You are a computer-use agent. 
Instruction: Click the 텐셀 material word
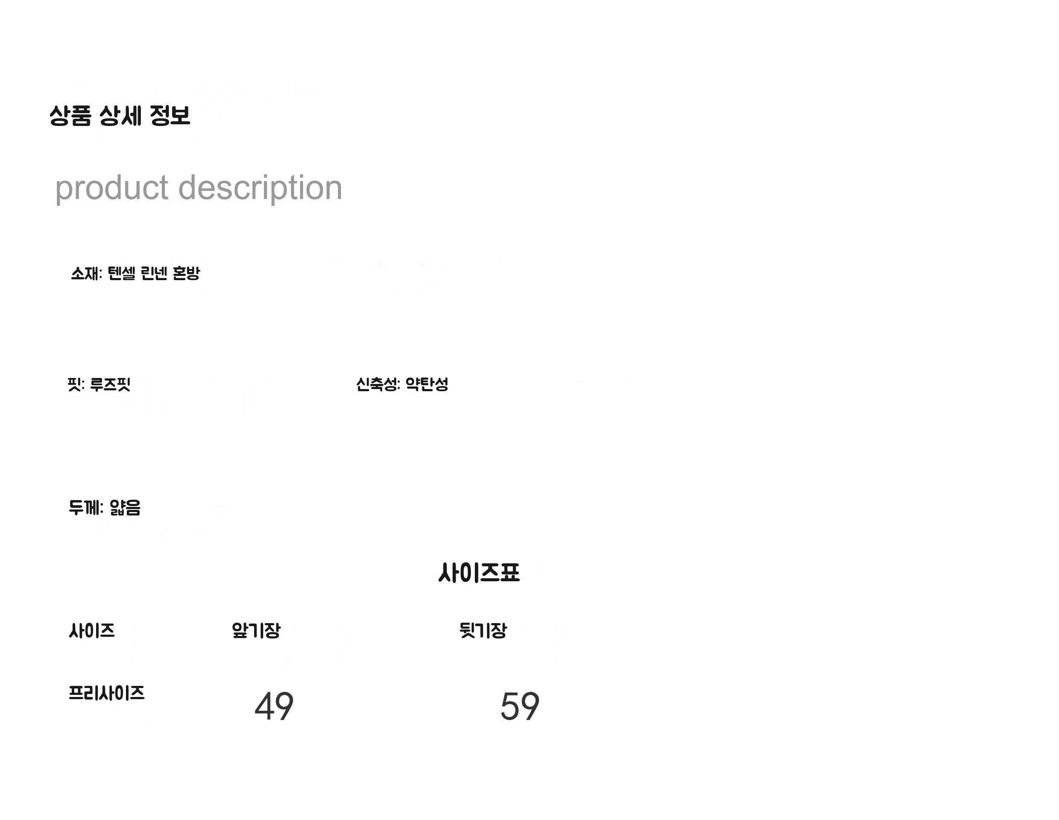pyautogui.click(x=121, y=273)
